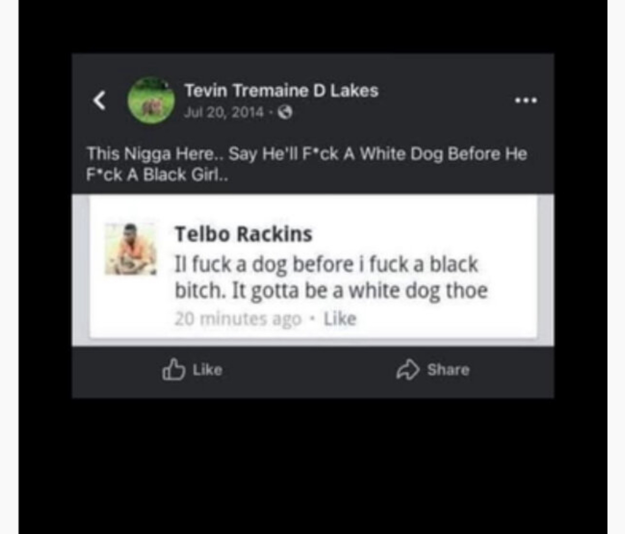Click the comment line starting 'Il'
The height and width of the screenshot is (534, 625).
click(x=326, y=265)
